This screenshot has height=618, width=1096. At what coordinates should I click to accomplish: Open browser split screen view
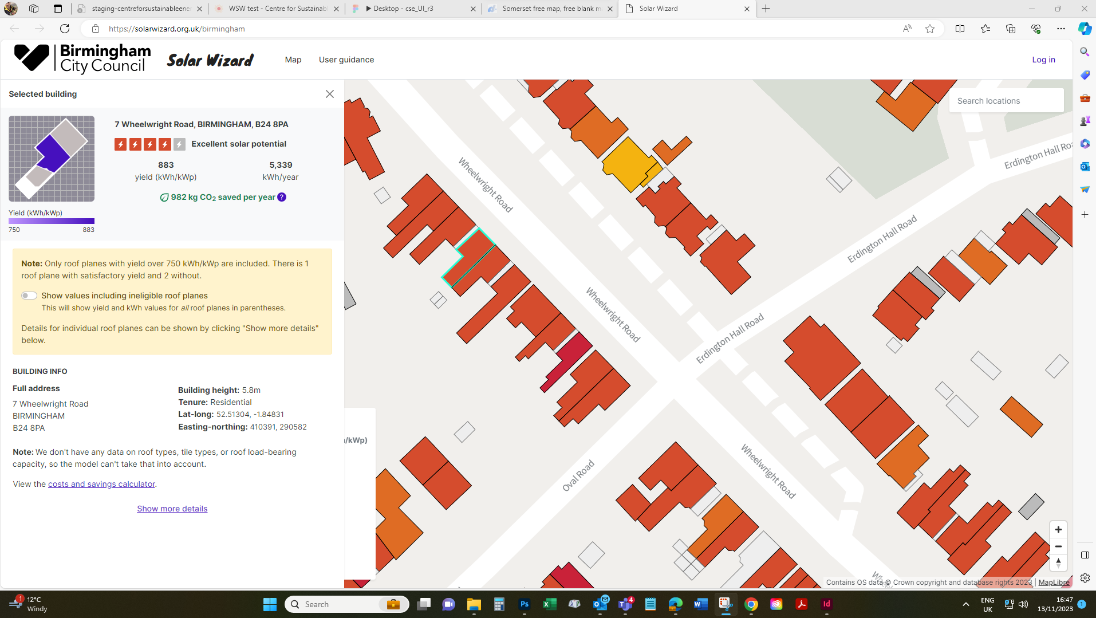point(960,29)
